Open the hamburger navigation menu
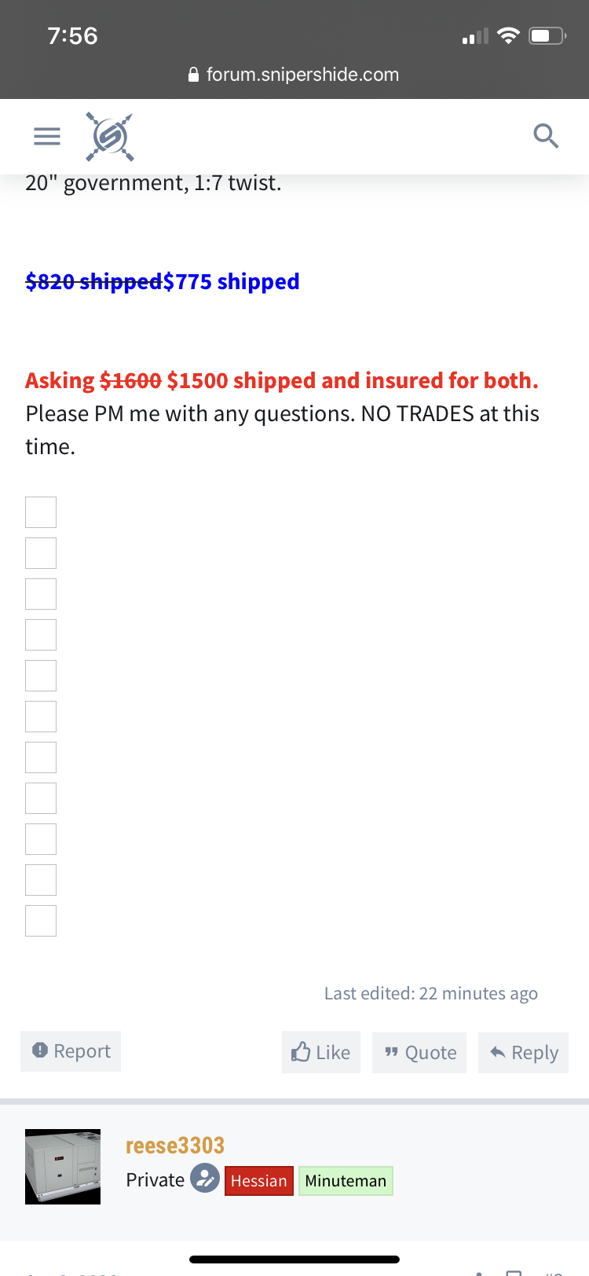 point(47,136)
